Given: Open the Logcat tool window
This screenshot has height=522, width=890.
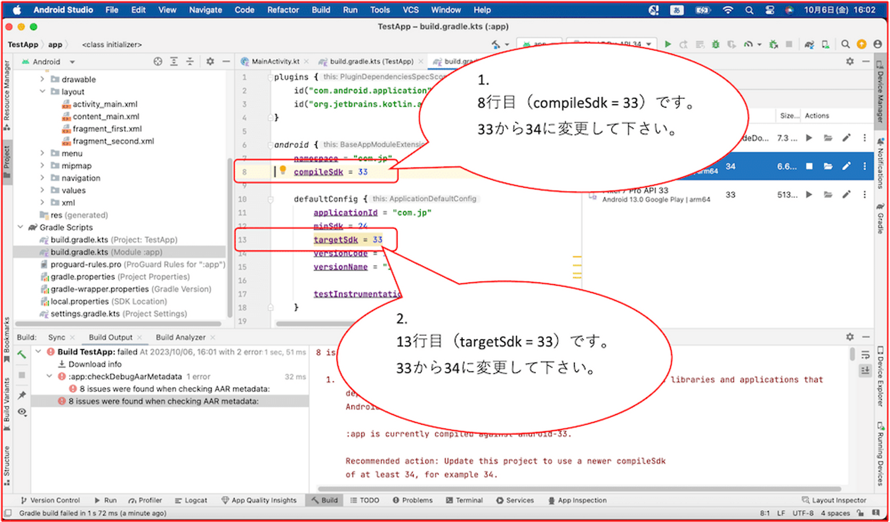Looking at the screenshot, I should point(191,500).
